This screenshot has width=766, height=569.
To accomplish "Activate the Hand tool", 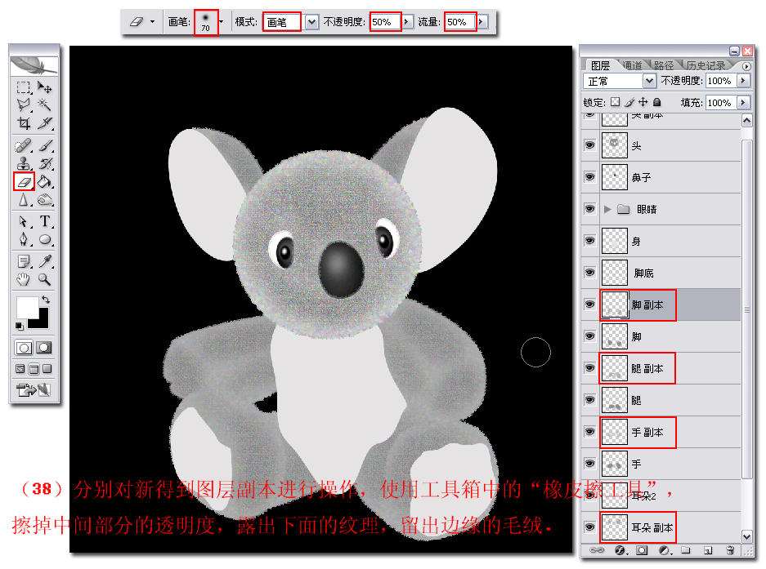I will pyautogui.click(x=24, y=279).
